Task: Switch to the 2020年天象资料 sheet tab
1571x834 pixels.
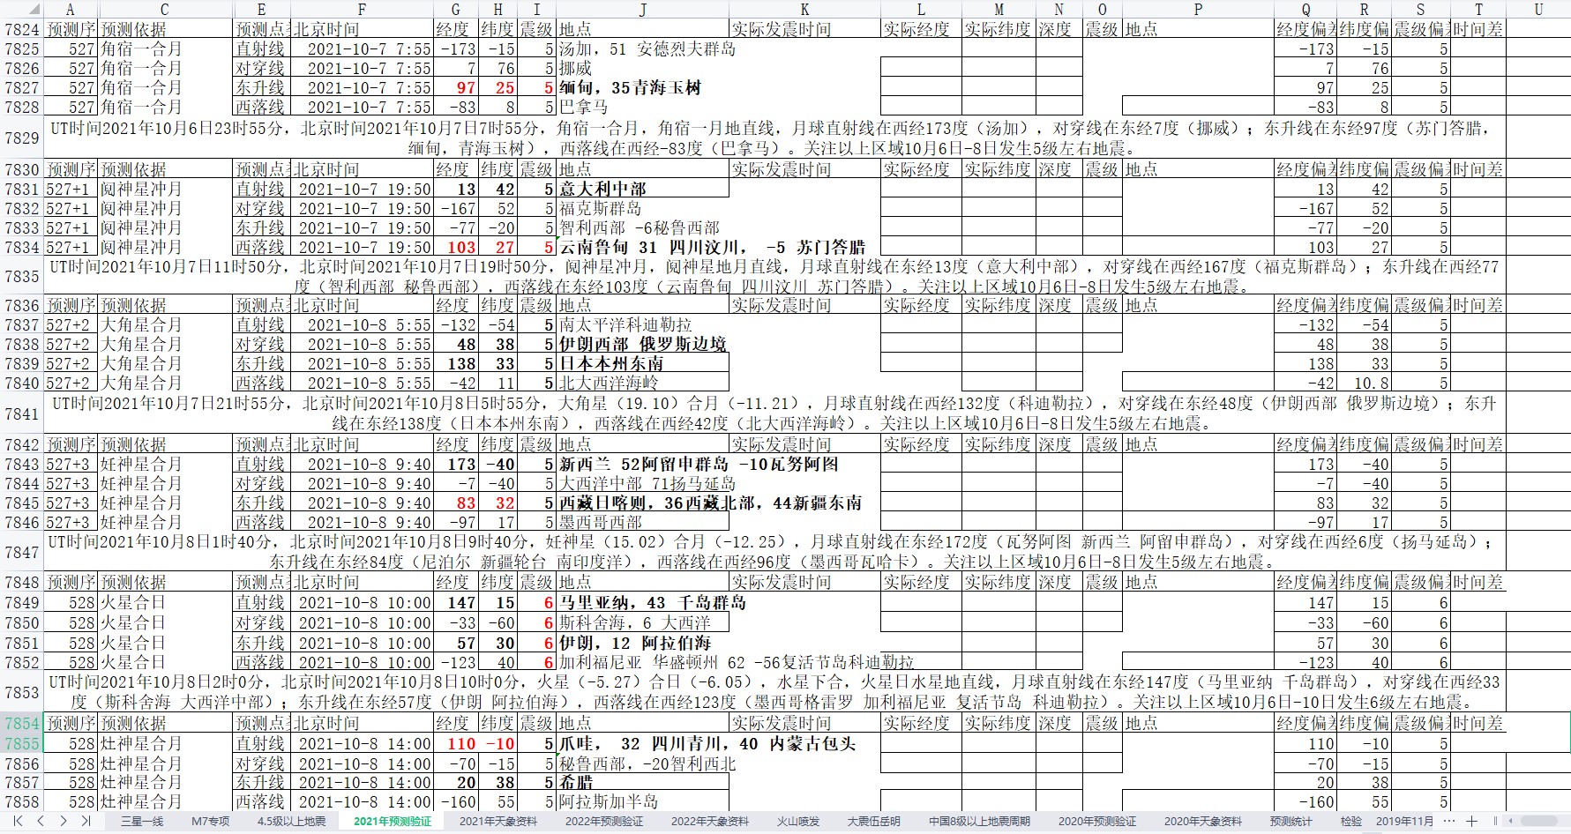Action: click(1203, 821)
